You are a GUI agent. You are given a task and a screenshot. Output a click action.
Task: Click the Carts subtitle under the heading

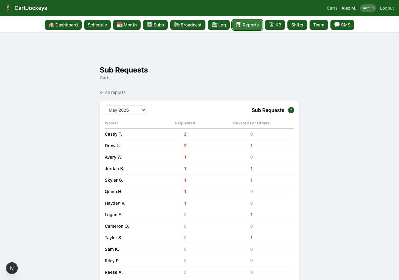click(x=105, y=78)
